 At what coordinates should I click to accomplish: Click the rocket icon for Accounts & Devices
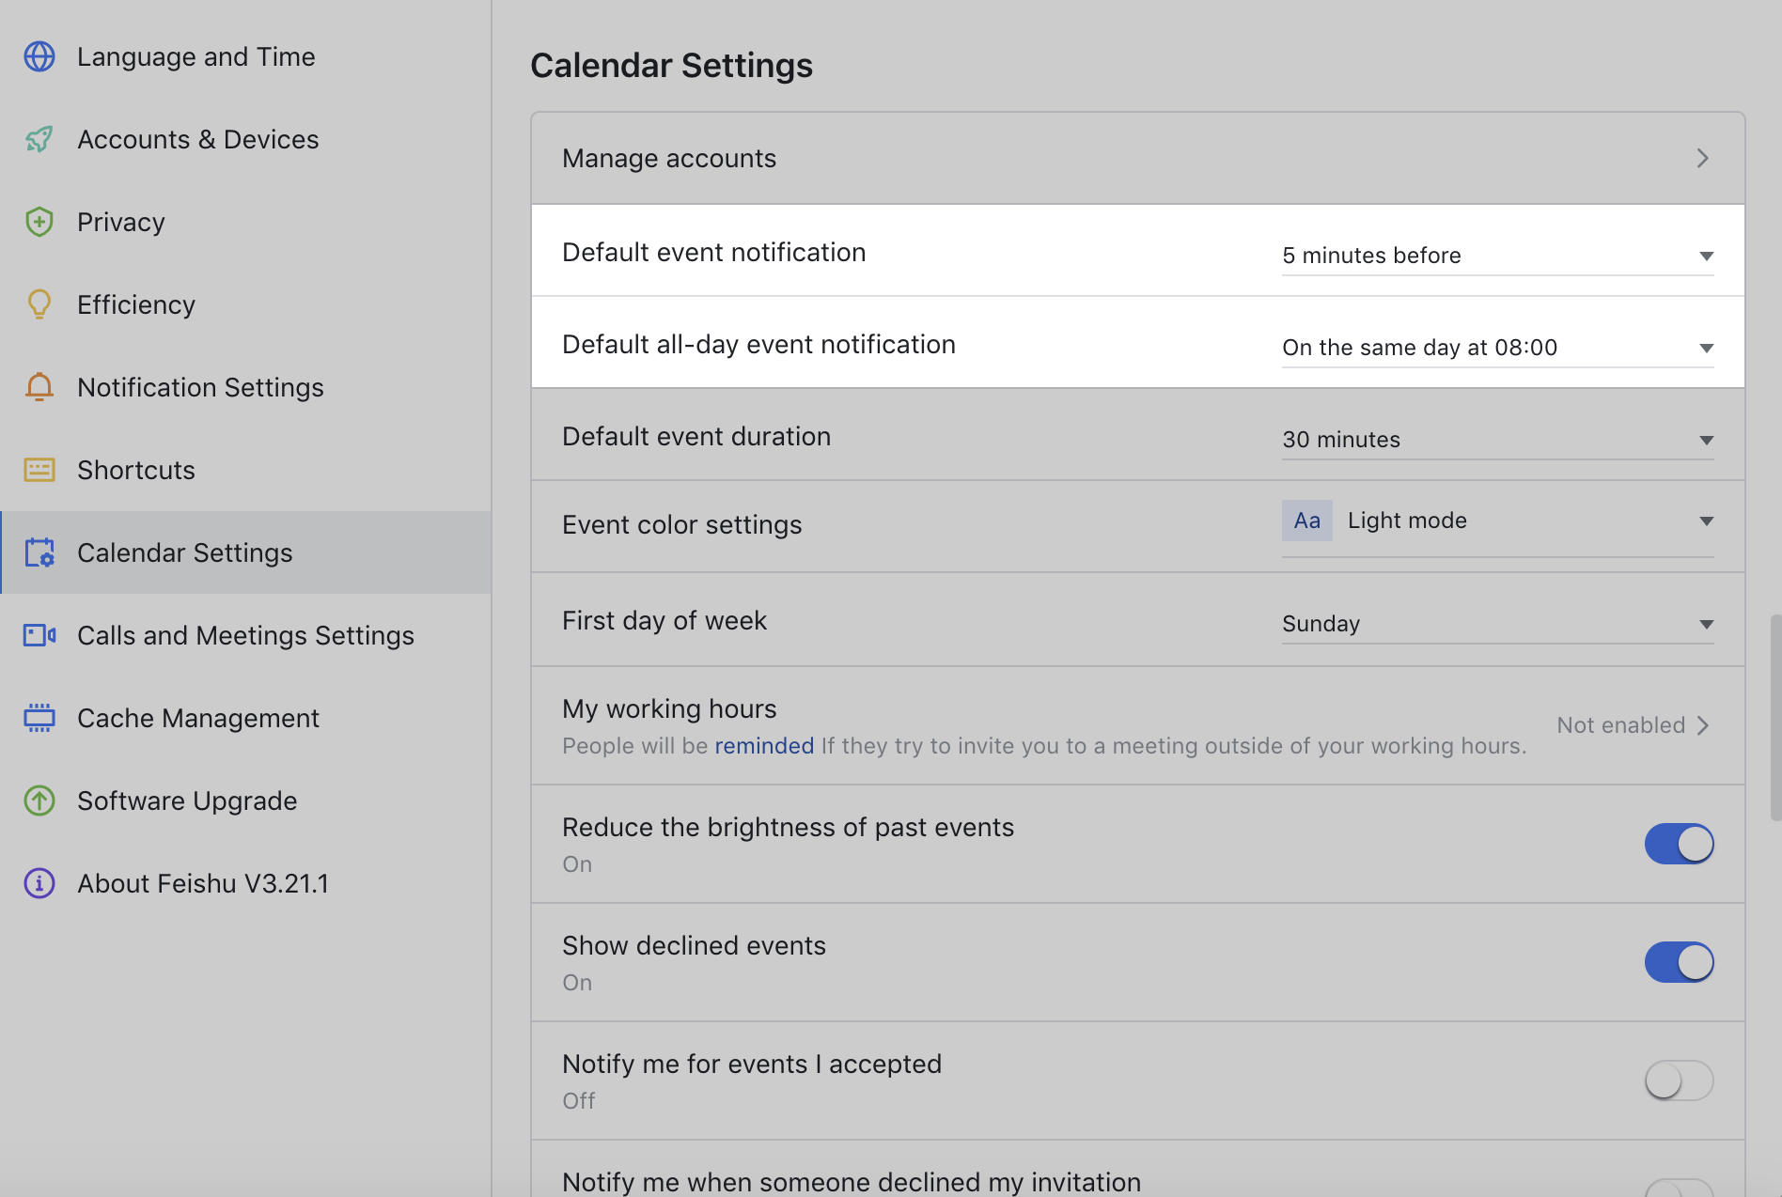point(39,139)
